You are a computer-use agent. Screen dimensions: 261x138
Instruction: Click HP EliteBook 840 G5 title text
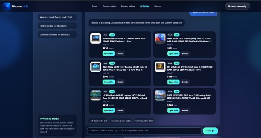tap(190, 68)
